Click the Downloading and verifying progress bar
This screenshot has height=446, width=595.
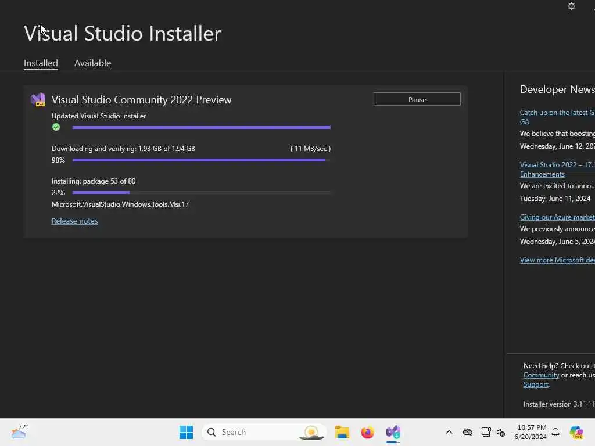tap(202, 160)
